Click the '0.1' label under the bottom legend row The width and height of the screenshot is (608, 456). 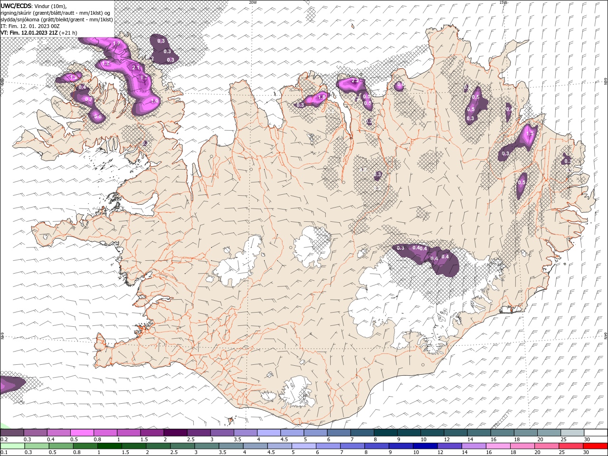pos(4,452)
